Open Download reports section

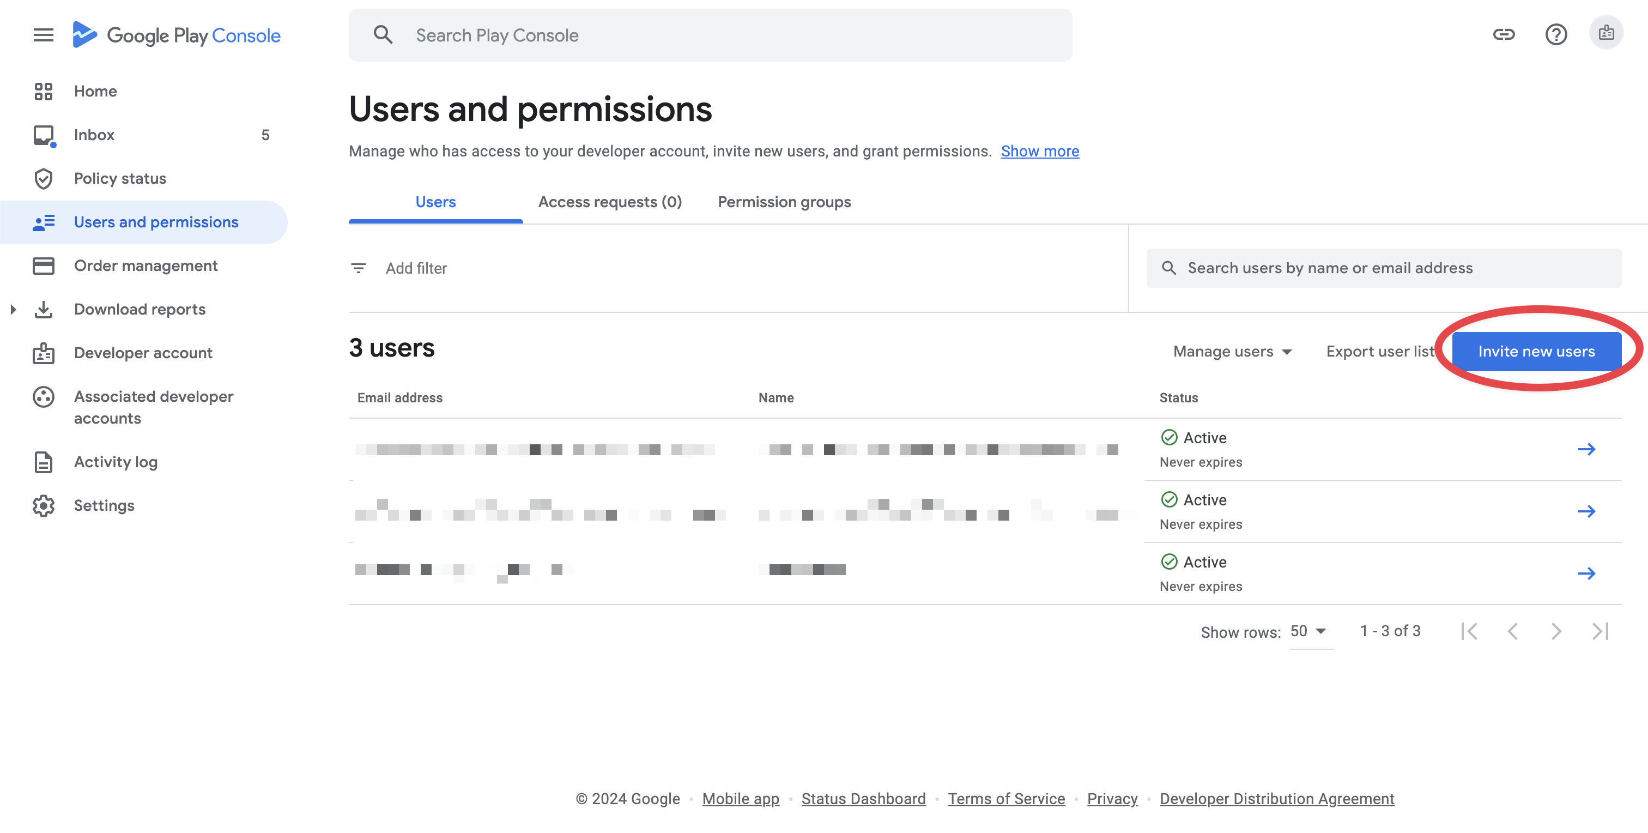(x=139, y=309)
